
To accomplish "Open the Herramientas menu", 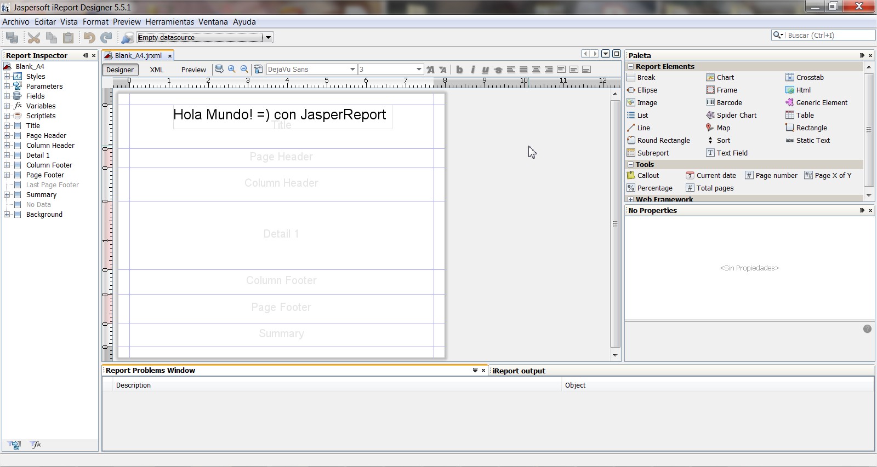I will coord(169,22).
